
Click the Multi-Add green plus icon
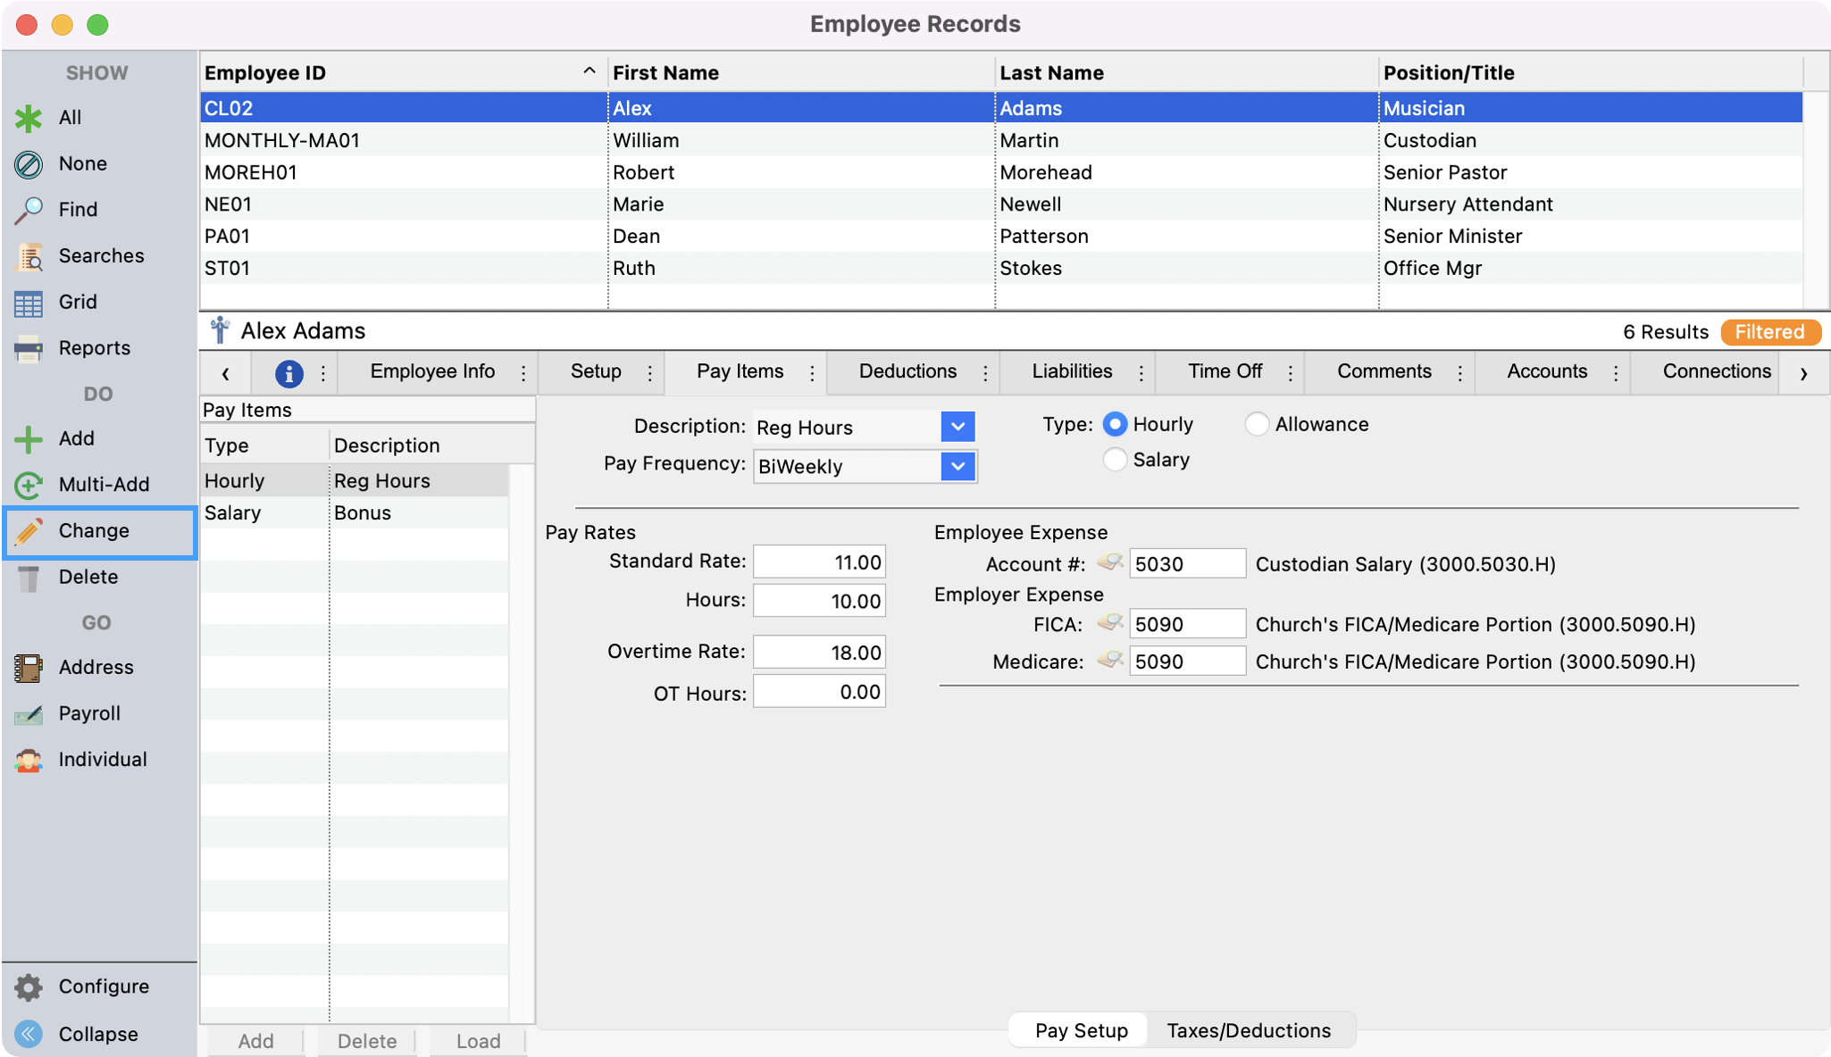29,485
